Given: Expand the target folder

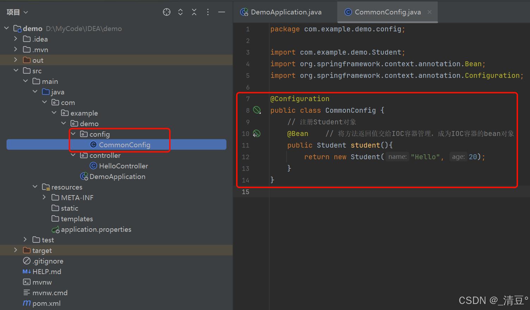Looking at the screenshot, I should pos(16,250).
